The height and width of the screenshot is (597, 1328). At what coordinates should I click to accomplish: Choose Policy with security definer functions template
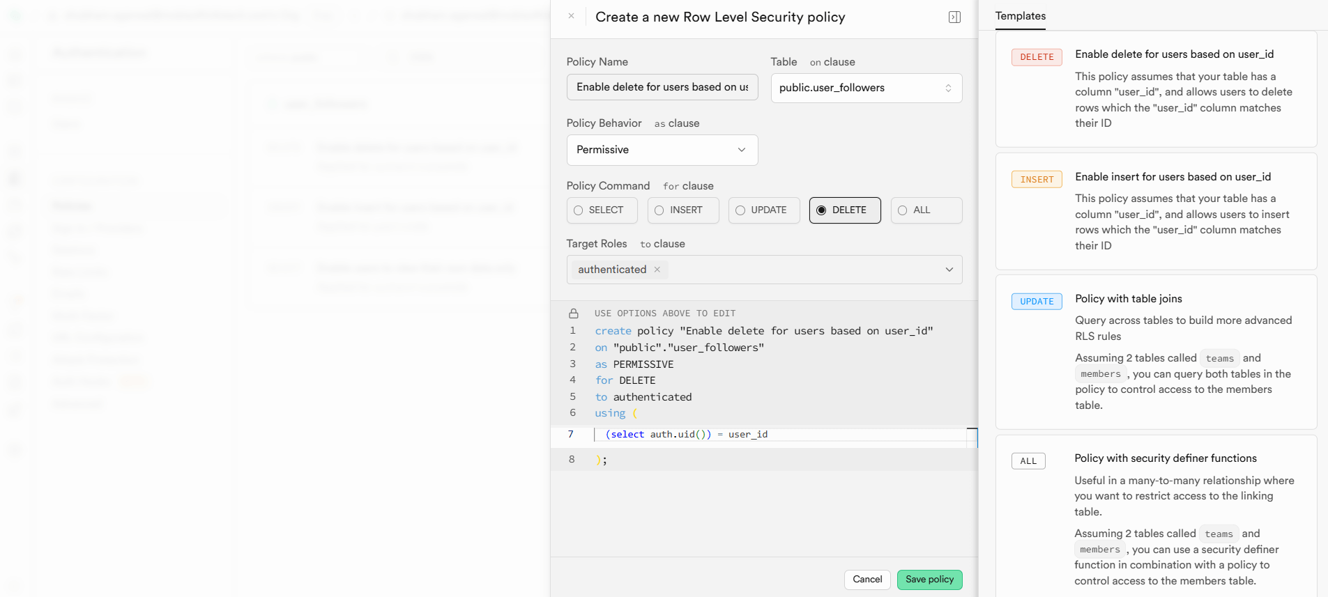pyautogui.click(x=1156, y=515)
